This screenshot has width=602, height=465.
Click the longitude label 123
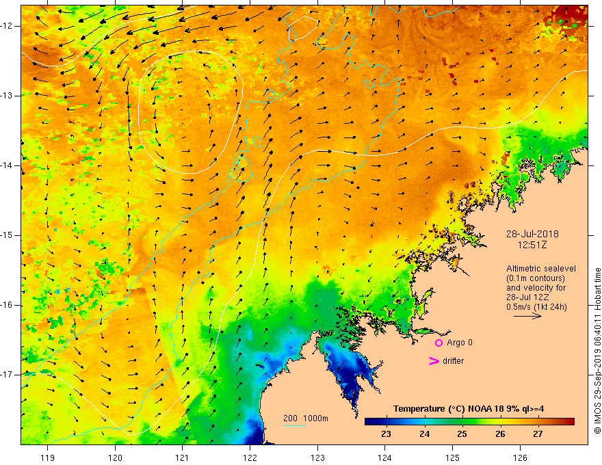point(317,457)
